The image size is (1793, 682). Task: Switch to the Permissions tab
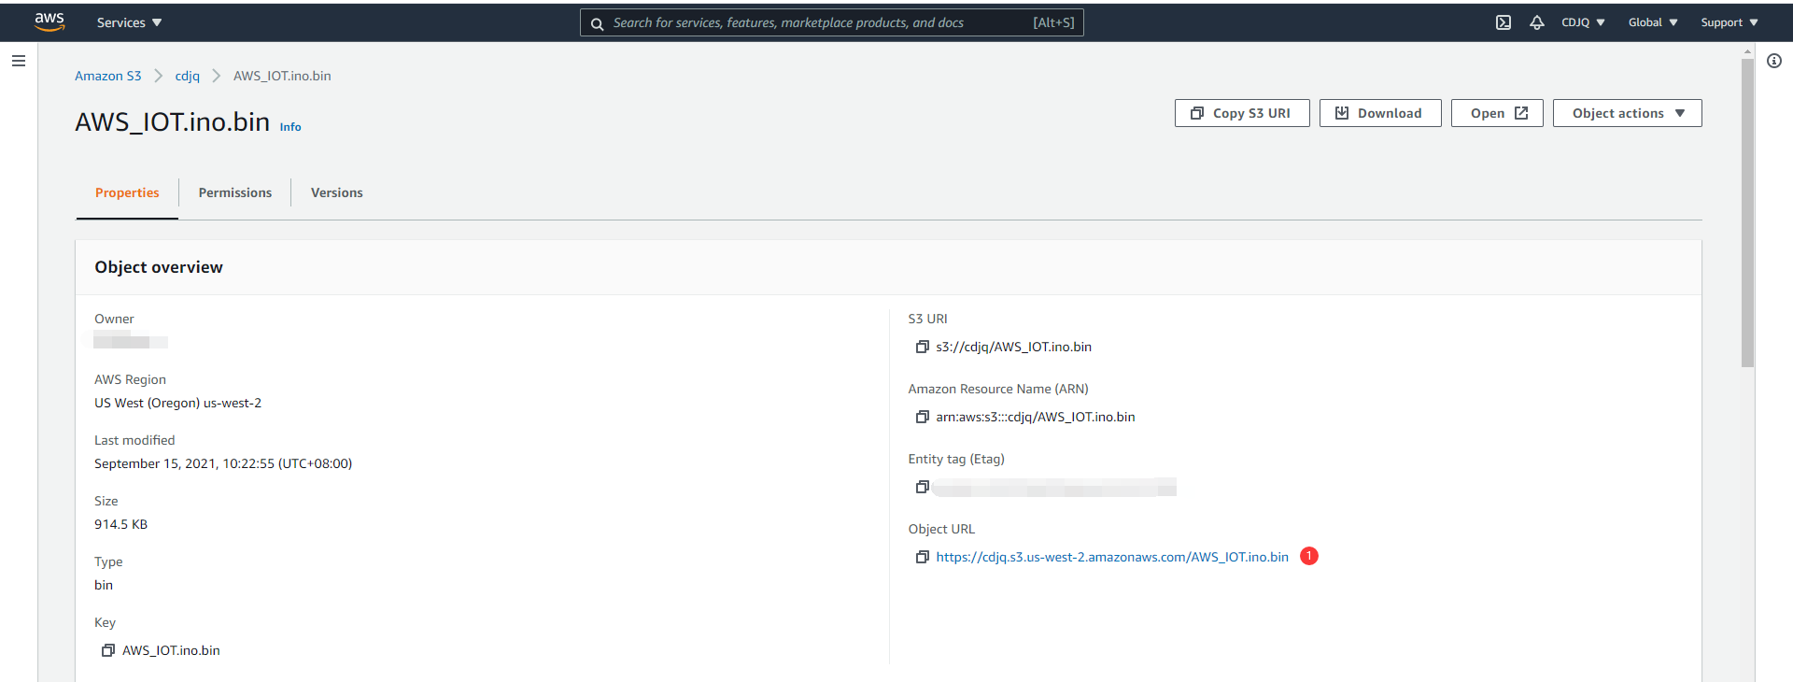pos(235,192)
